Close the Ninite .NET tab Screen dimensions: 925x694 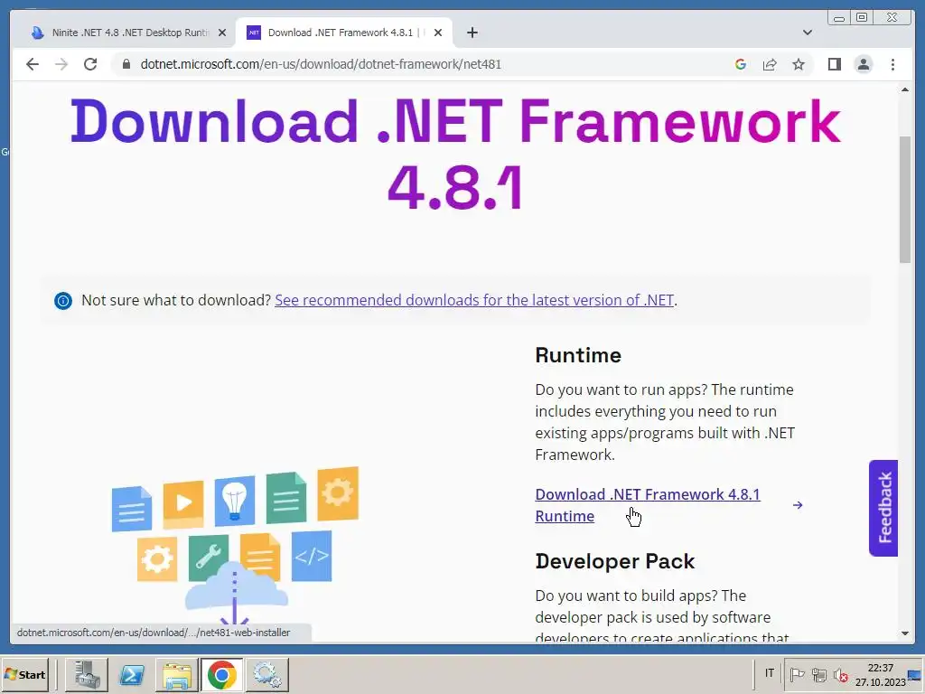pos(222,33)
